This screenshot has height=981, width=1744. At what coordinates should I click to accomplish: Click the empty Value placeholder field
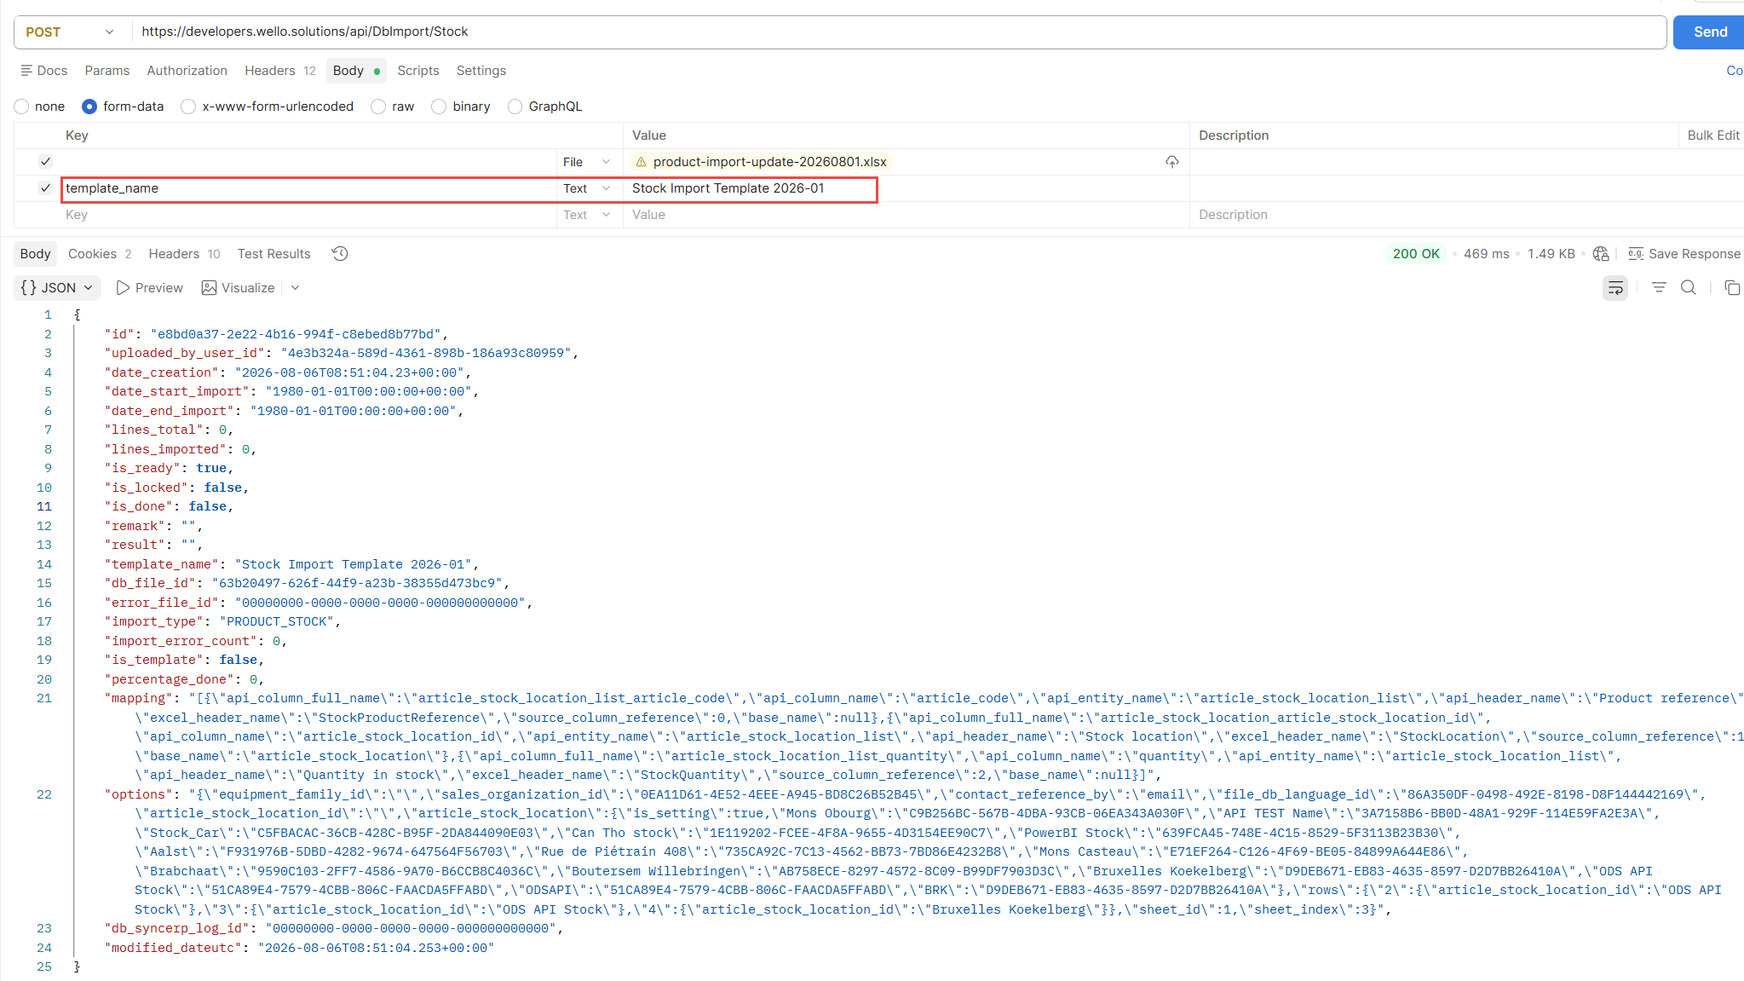coord(907,215)
